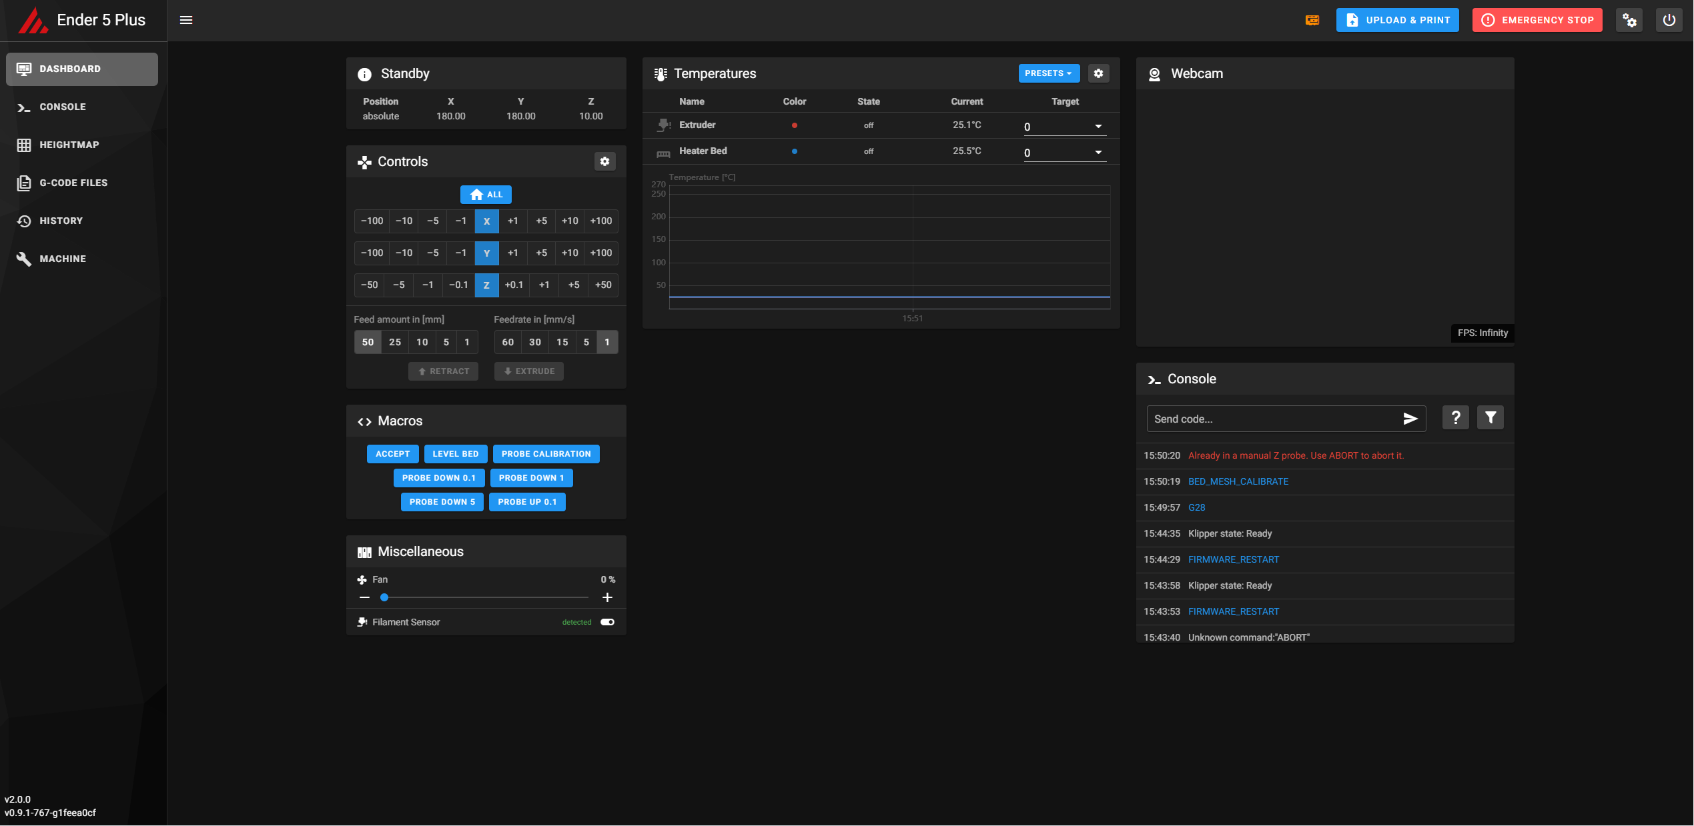Open the G-Code Files page
This screenshot has width=1694, height=826.
point(73,183)
